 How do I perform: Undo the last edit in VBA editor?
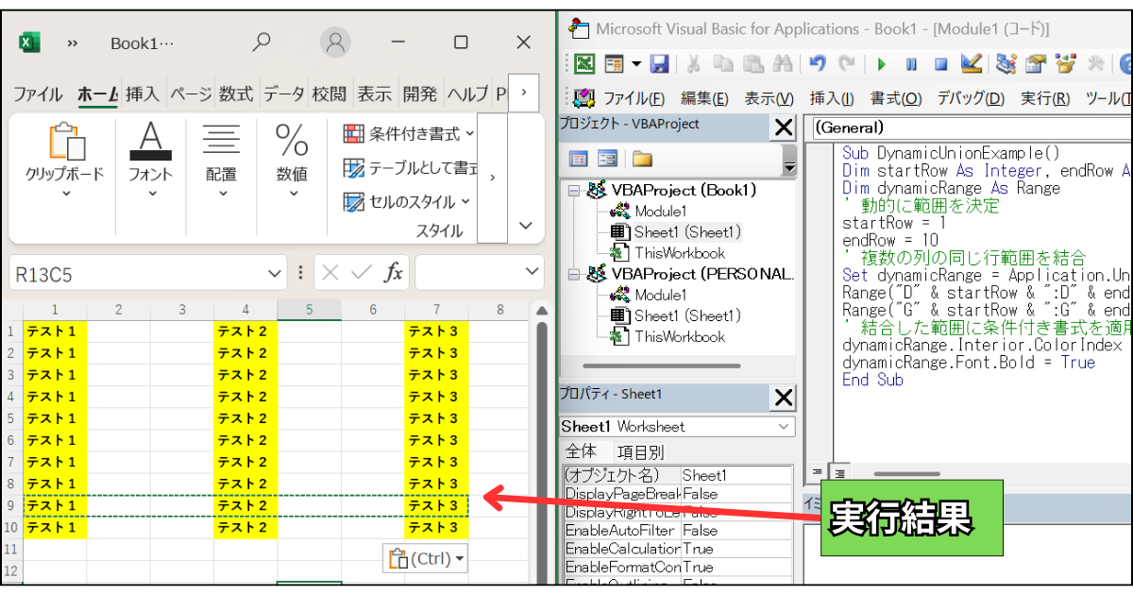click(818, 64)
